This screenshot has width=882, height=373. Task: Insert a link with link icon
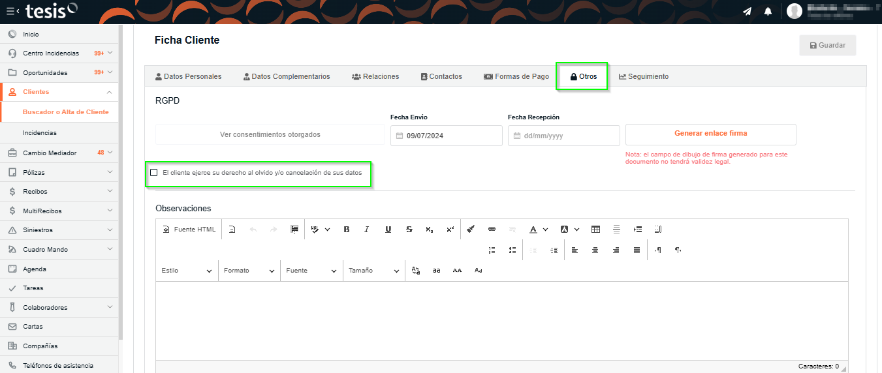pyautogui.click(x=492, y=230)
